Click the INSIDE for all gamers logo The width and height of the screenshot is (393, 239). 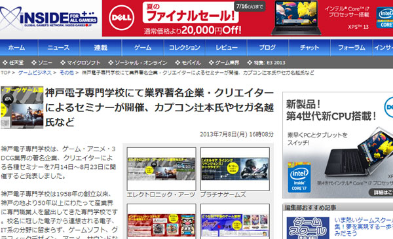tap(48, 18)
